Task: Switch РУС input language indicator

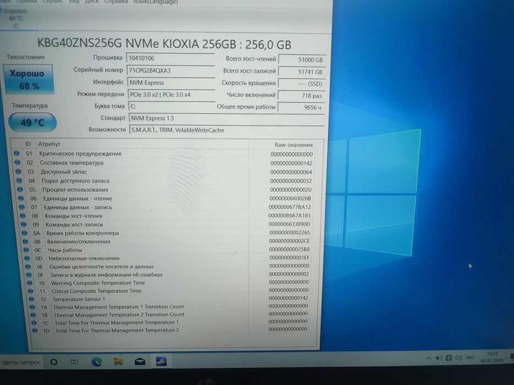Action: [470, 358]
